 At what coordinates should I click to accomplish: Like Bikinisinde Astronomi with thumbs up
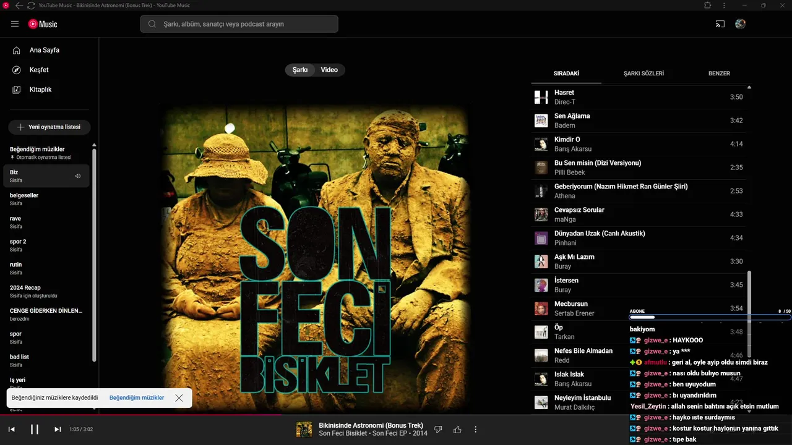point(457,430)
